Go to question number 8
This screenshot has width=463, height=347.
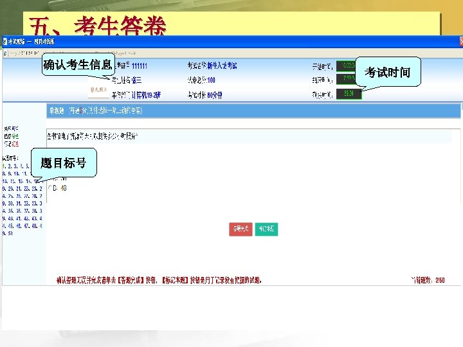pyautogui.click(x=4, y=173)
